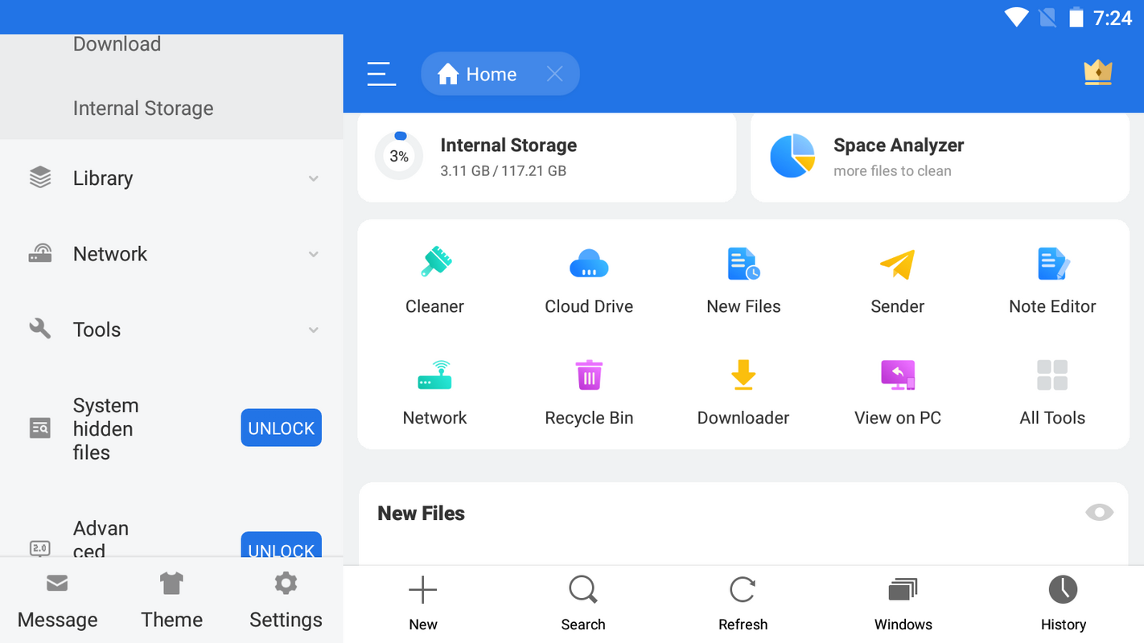Open the Space Analyzer card
1144x643 pixels.
939,157
